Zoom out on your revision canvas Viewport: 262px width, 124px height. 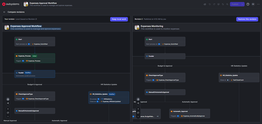8,117
